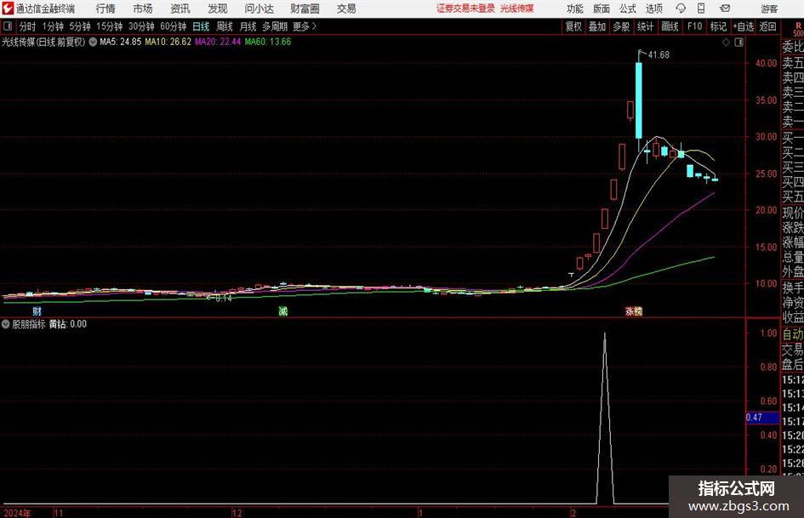
Task: Open the 公式 menu
Action: pyautogui.click(x=628, y=9)
